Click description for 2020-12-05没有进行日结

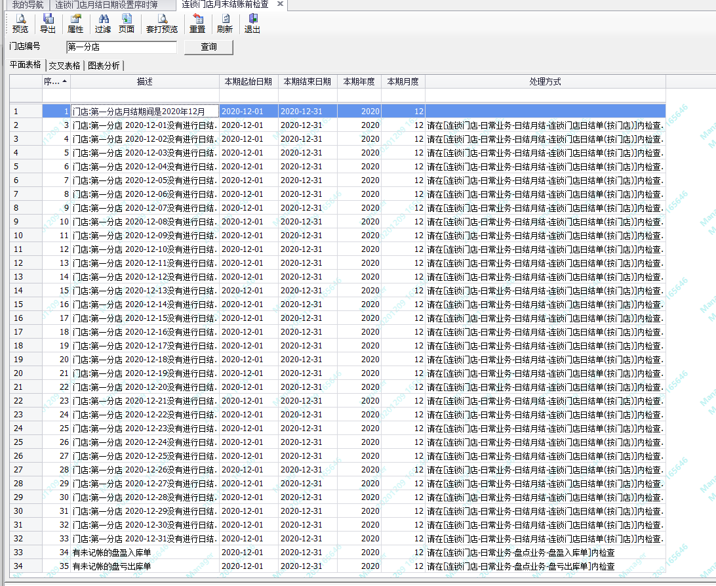click(x=145, y=180)
